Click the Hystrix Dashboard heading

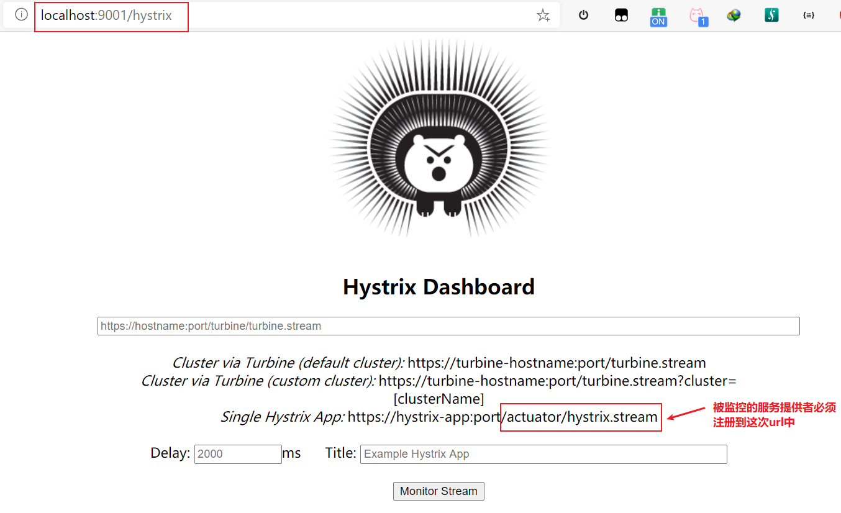(x=439, y=287)
